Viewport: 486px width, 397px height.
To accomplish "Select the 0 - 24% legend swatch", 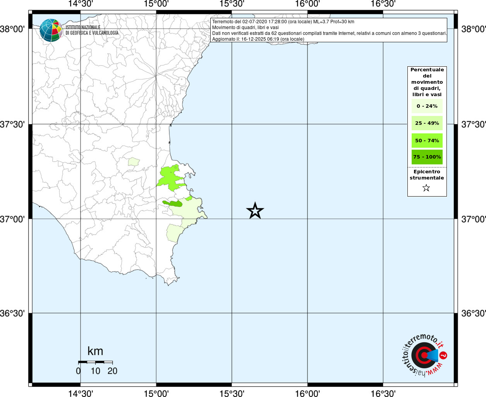I will click(x=427, y=106).
